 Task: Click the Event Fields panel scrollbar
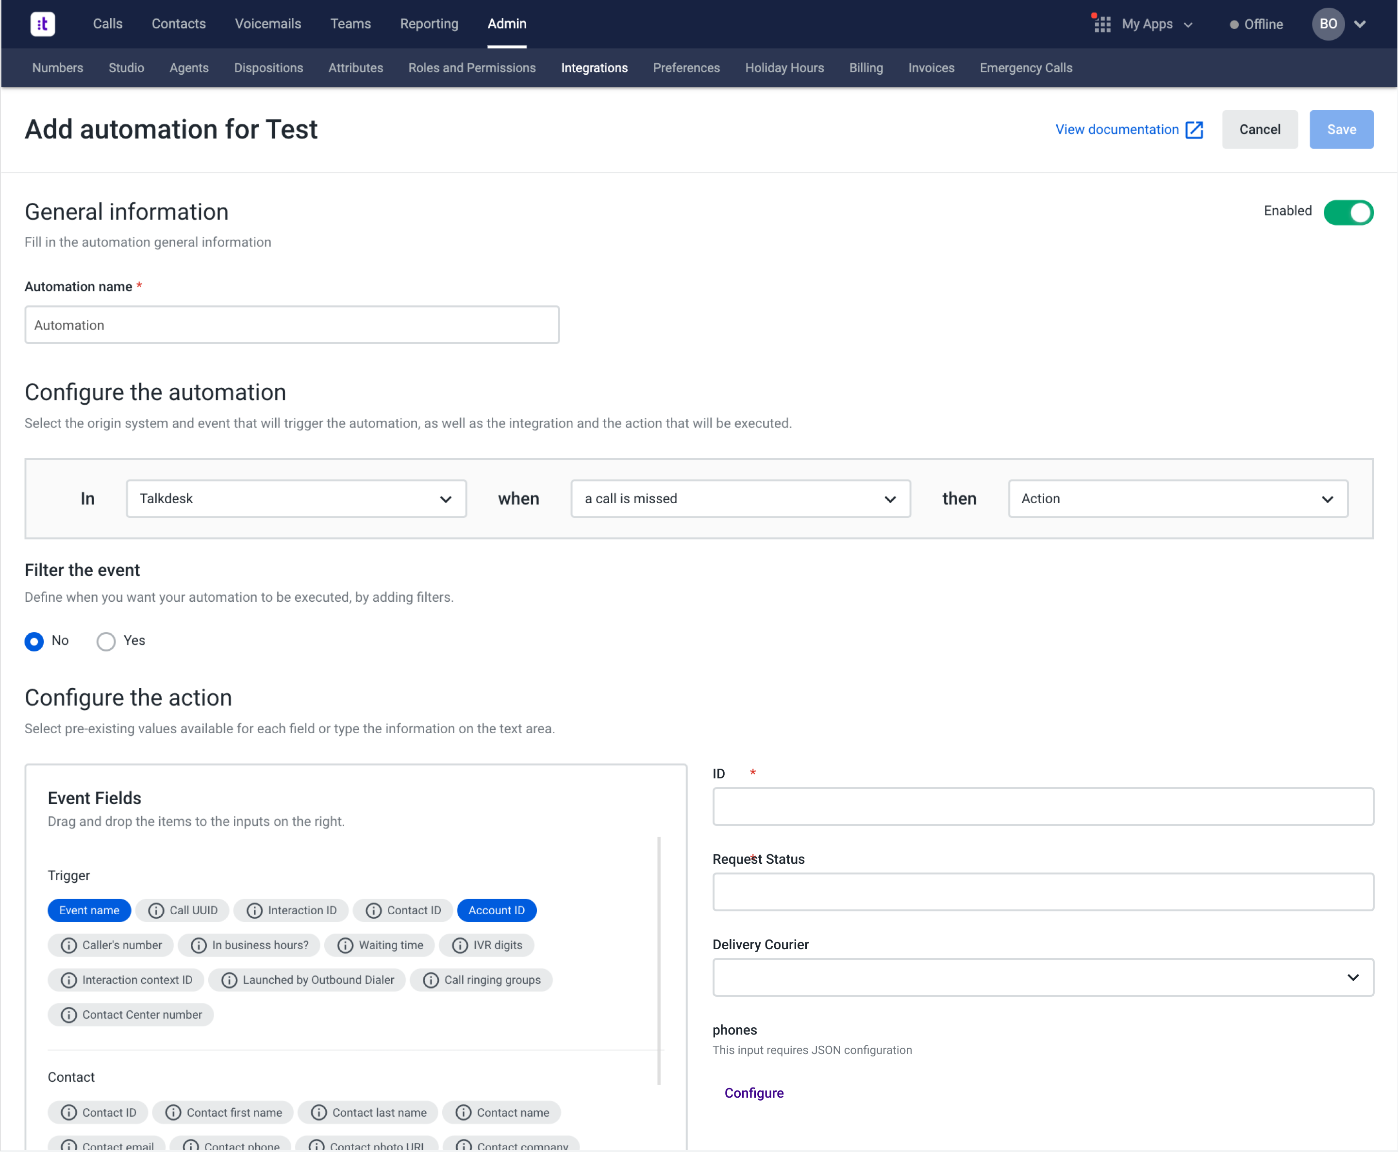click(x=659, y=961)
